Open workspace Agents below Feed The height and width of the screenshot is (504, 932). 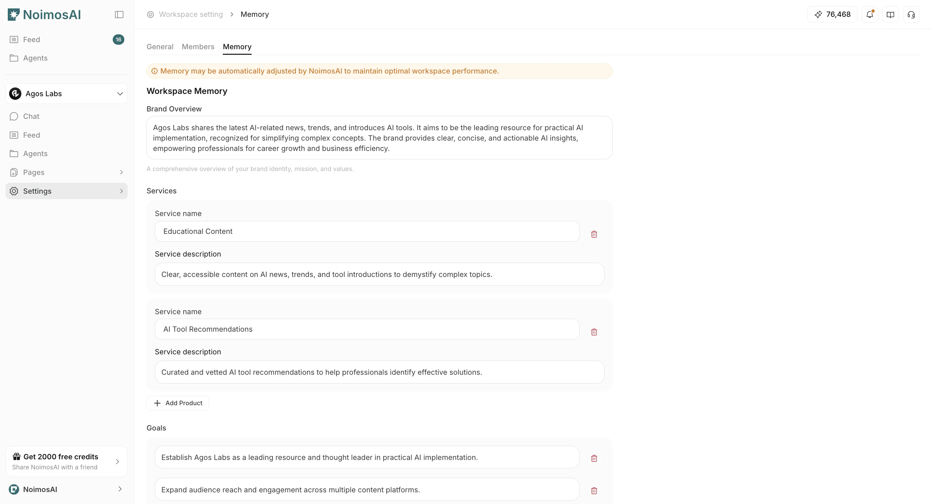[x=67, y=154]
